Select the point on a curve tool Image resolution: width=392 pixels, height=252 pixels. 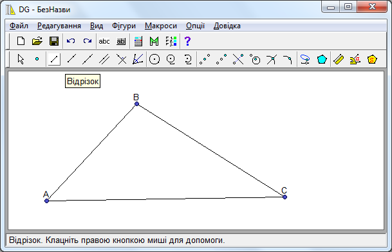coord(288,59)
